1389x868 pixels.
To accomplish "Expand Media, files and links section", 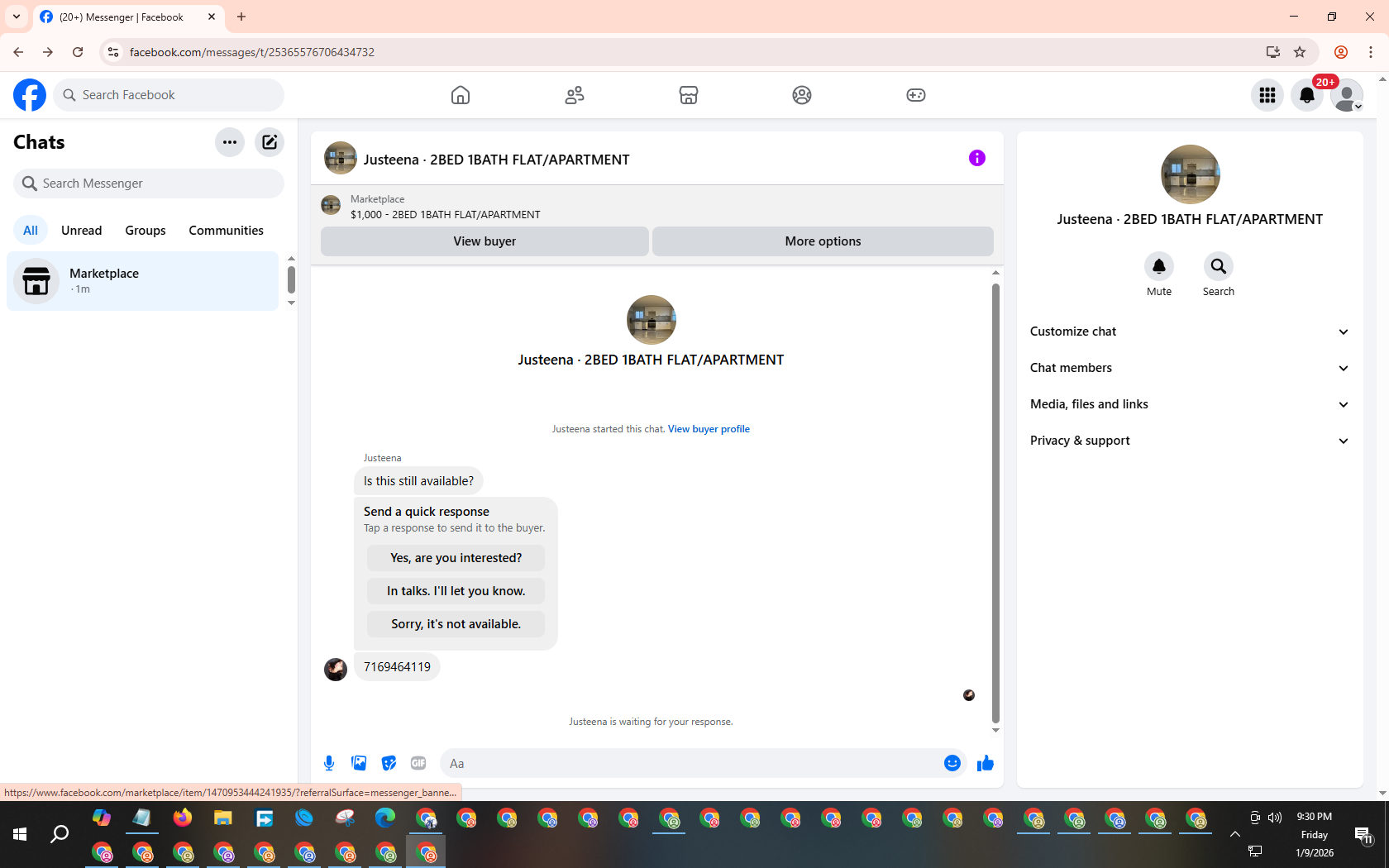I will (x=1189, y=404).
